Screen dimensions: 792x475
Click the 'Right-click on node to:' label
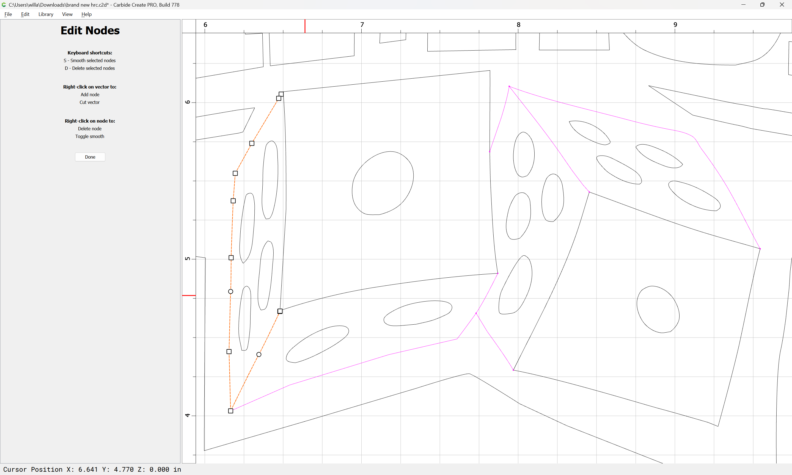(x=90, y=121)
